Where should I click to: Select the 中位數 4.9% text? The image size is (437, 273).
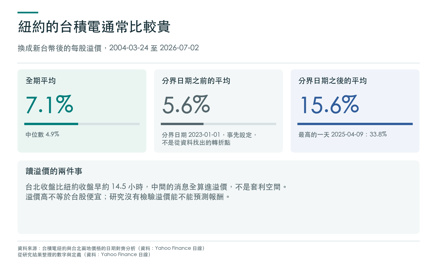coord(42,134)
